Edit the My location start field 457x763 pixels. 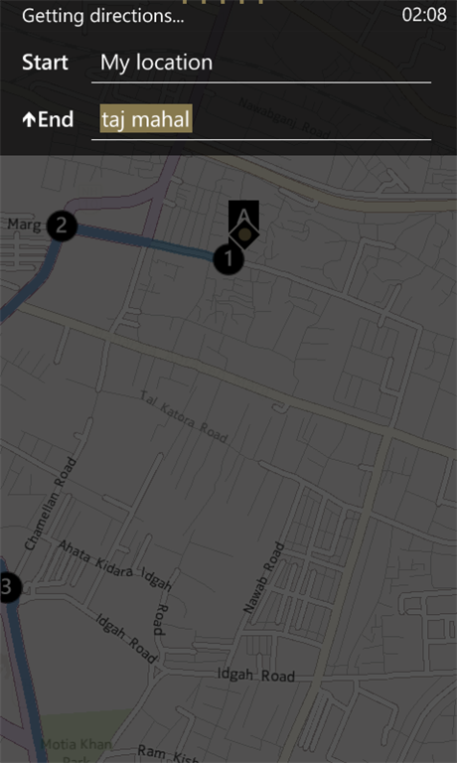[x=261, y=64]
